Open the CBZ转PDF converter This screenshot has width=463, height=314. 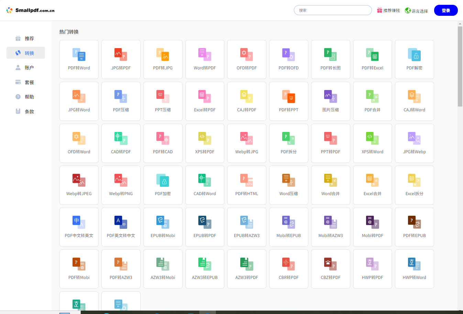[330, 269]
